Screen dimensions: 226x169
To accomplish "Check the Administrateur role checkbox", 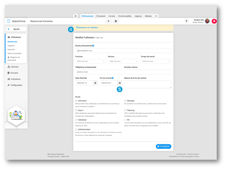I will click(x=77, y=130).
